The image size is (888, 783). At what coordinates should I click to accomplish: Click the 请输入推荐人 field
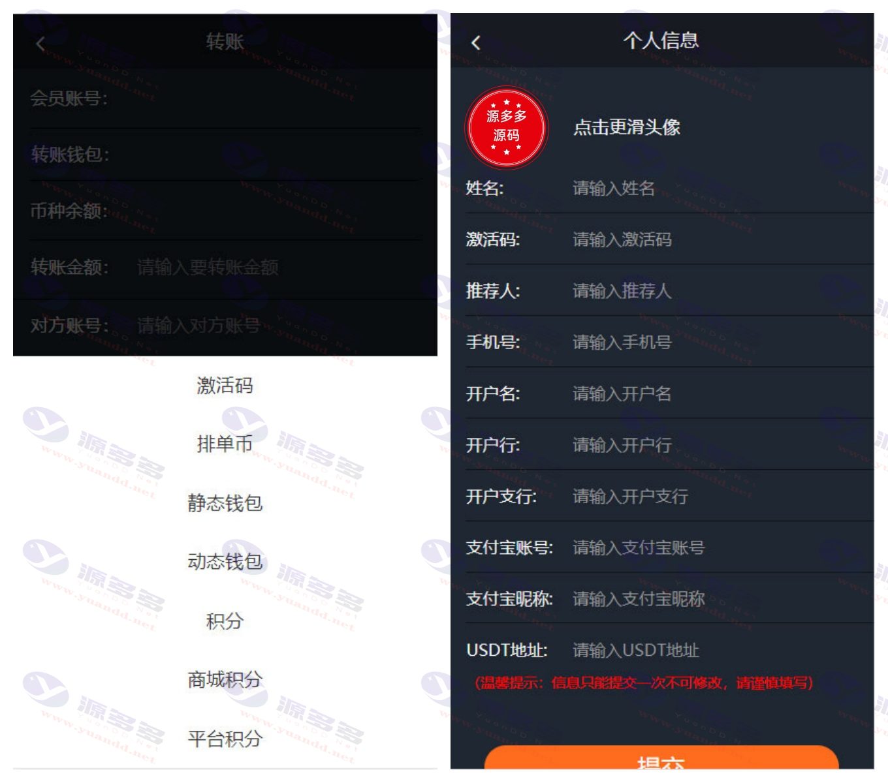[721, 291]
